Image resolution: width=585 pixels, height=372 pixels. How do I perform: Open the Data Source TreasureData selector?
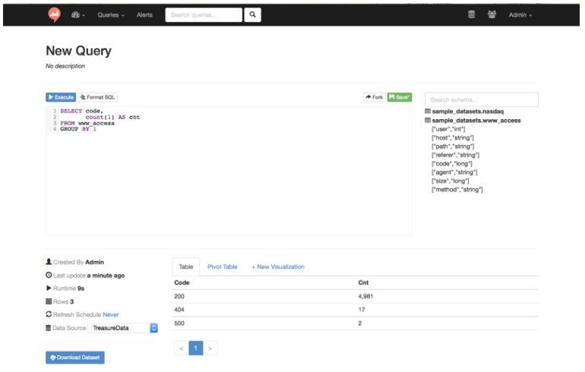(x=122, y=328)
